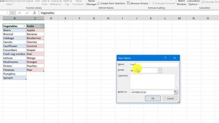The image size is (219, 123).
Task: Select the Cabbage cell
Action: coord(14,38)
